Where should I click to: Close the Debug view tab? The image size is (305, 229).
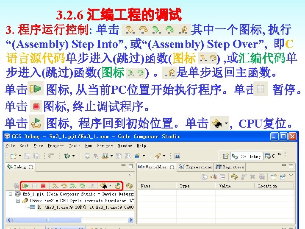(31, 167)
